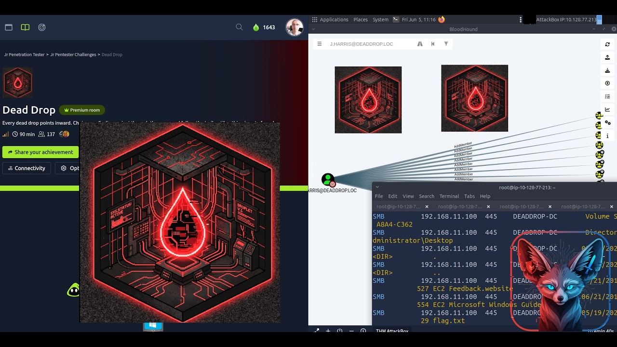Image resolution: width=617 pixels, height=347 pixels.
Task: Open Jr Pentester Challenges breadcrumb
Action: click(x=73, y=54)
